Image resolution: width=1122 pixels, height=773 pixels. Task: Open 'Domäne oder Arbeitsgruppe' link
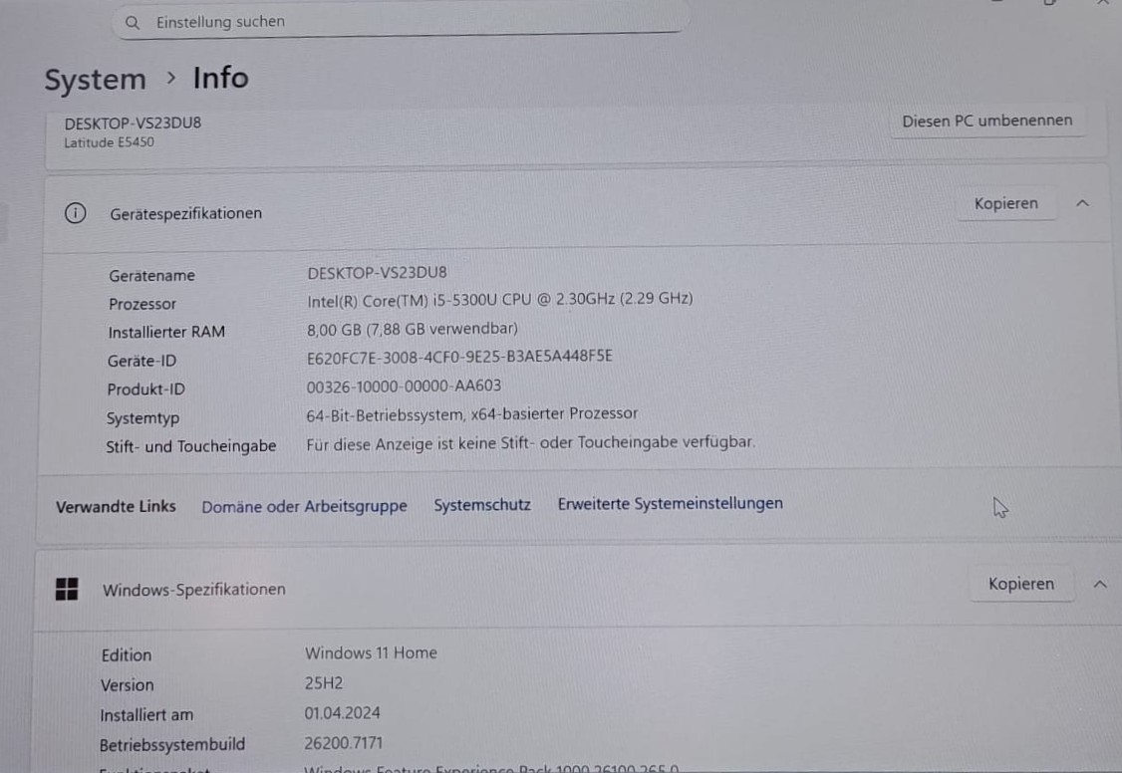304,506
